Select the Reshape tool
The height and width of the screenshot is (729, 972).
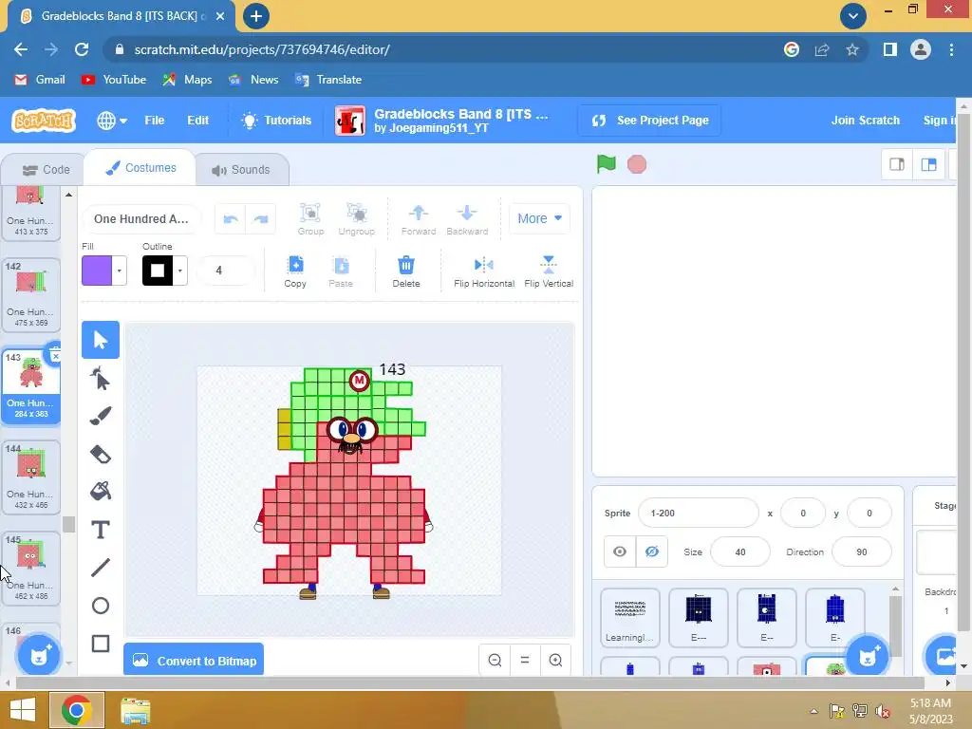point(101,378)
